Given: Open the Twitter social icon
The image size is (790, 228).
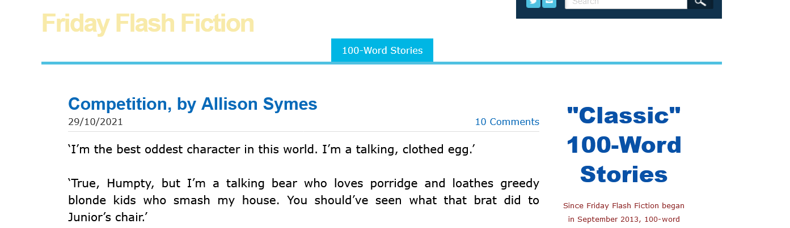Looking at the screenshot, I should 533,3.
